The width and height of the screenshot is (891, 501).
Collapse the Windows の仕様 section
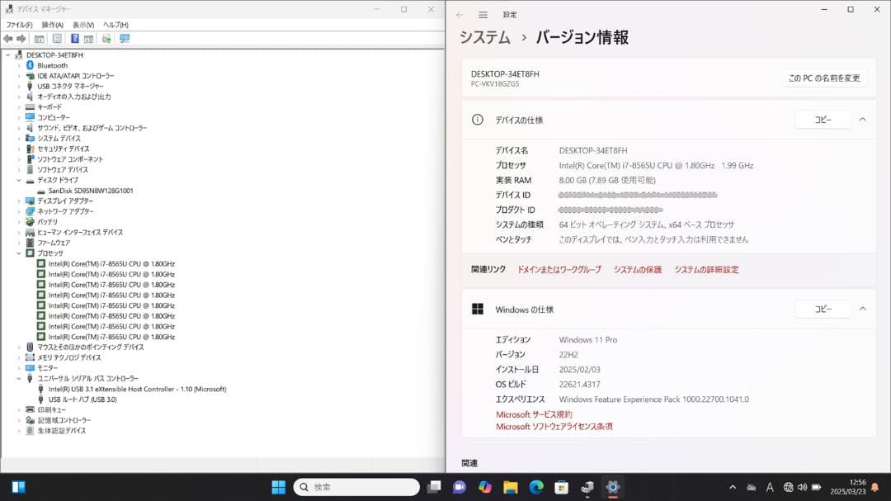pyautogui.click(x=865, y=309)
